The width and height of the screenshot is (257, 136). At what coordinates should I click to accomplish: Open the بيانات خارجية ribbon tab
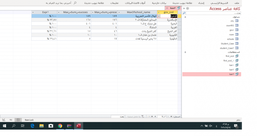[x=159, y=3]
